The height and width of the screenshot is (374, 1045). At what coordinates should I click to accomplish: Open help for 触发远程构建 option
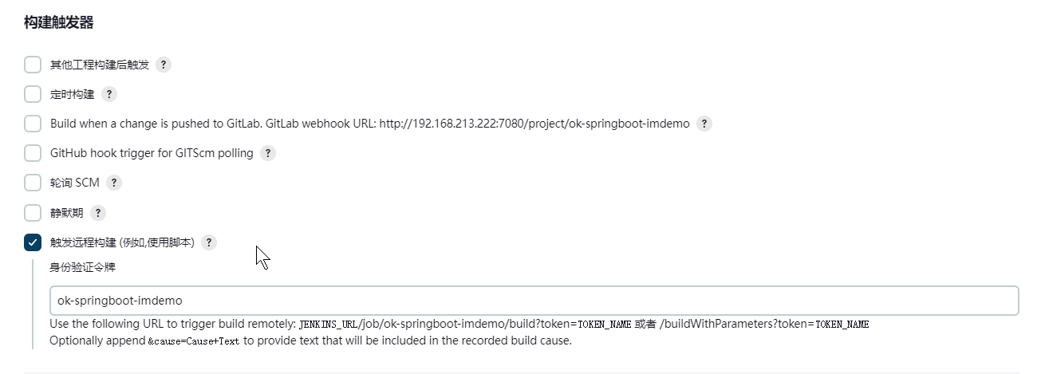[x=209, y=242]
